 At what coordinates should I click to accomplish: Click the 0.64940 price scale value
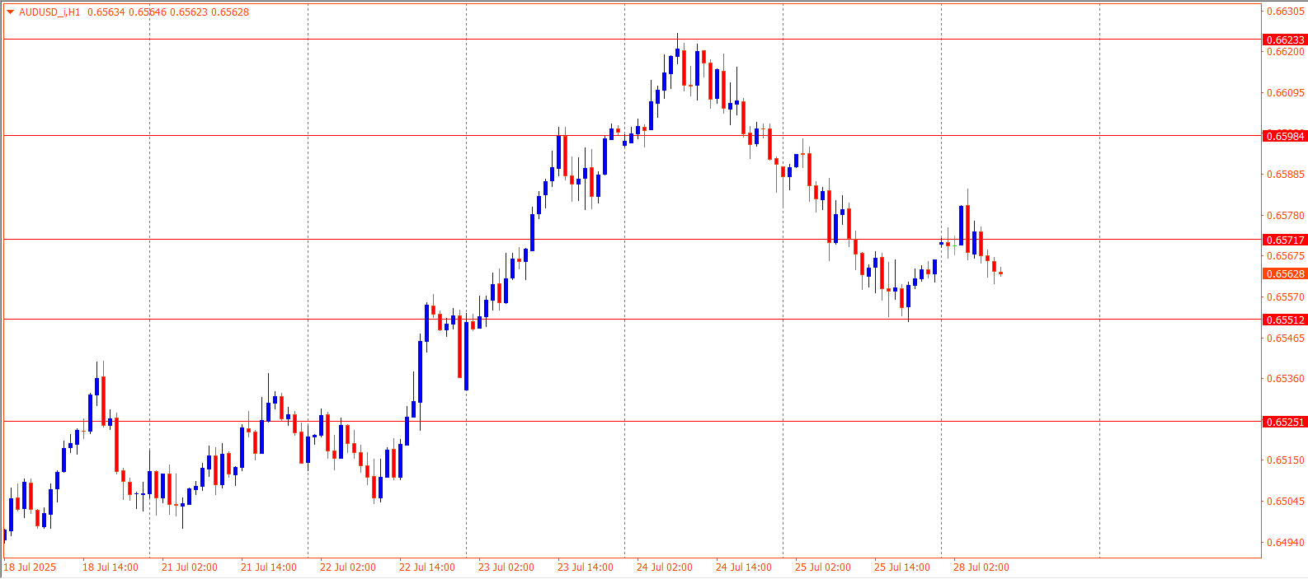(1285, 543)
